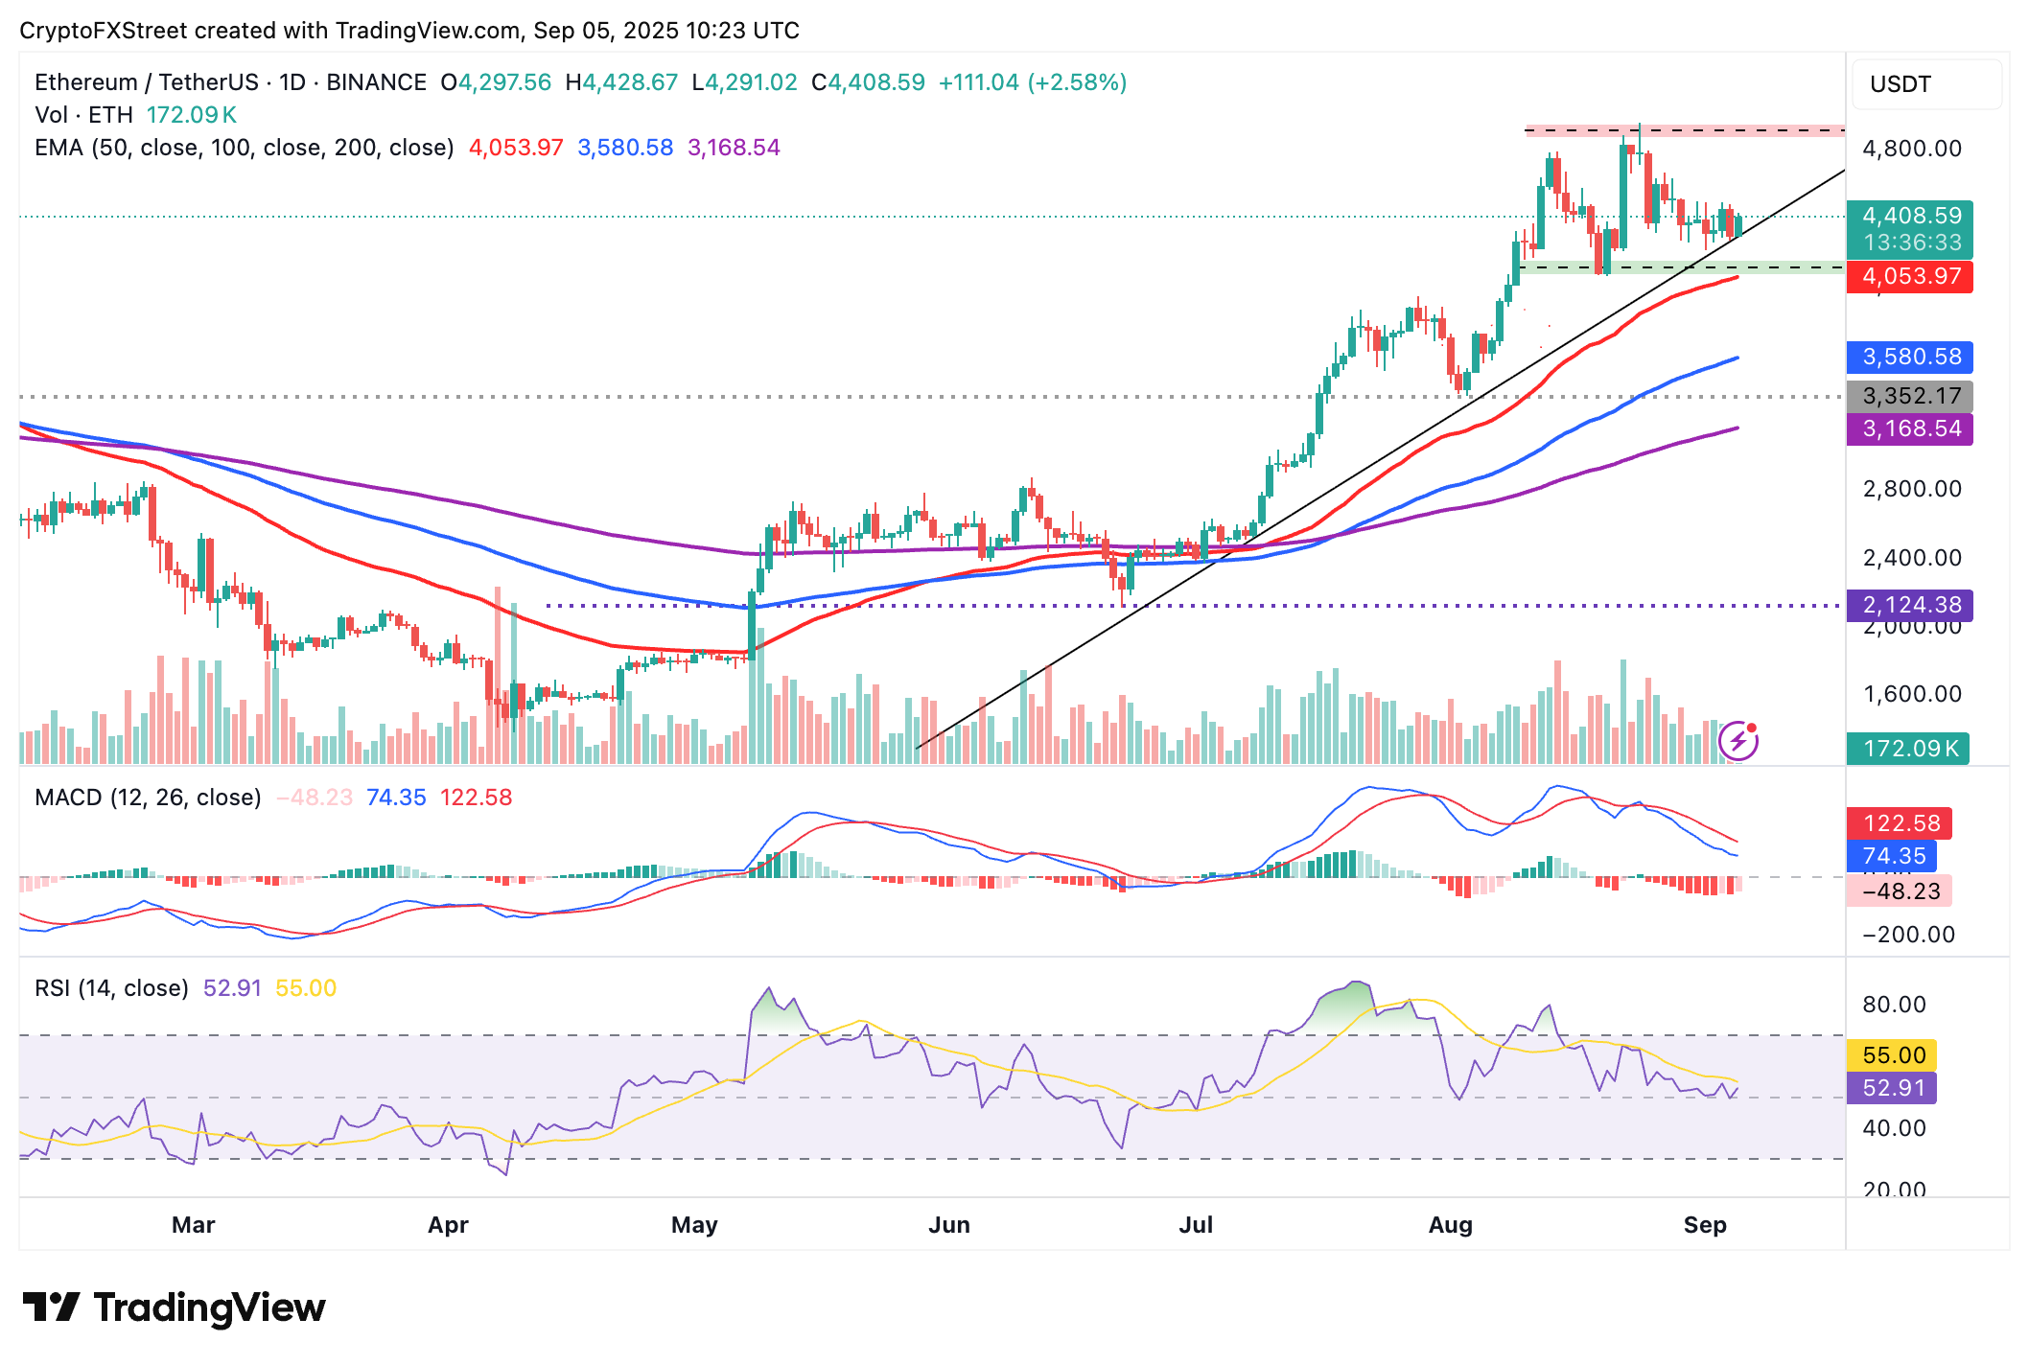Screen dimensions: 2029x1365
Task: Click the EMA (50, close, 100, close, 200, close) legend
Action: [245, 148]
